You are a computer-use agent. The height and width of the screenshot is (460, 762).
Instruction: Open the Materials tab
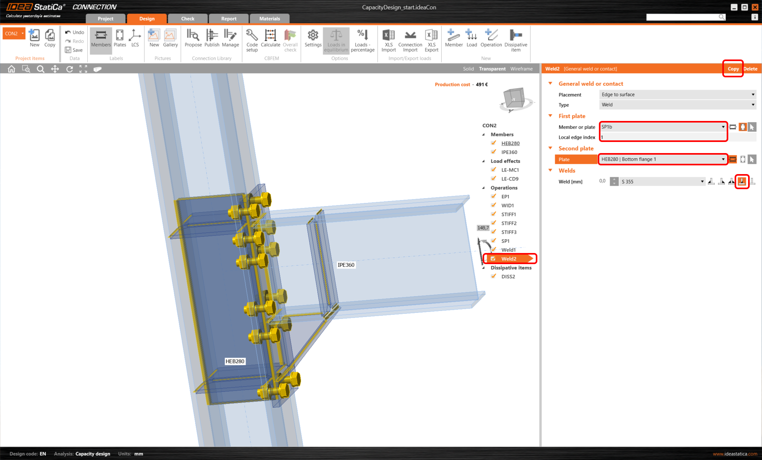click(x=269, y=18)
